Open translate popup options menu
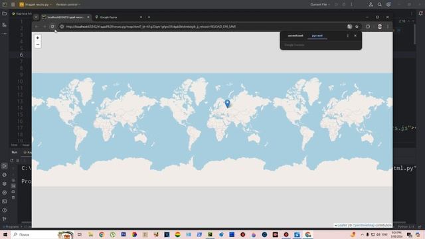This screenshot has width=425, height=239. click(348, 36)
